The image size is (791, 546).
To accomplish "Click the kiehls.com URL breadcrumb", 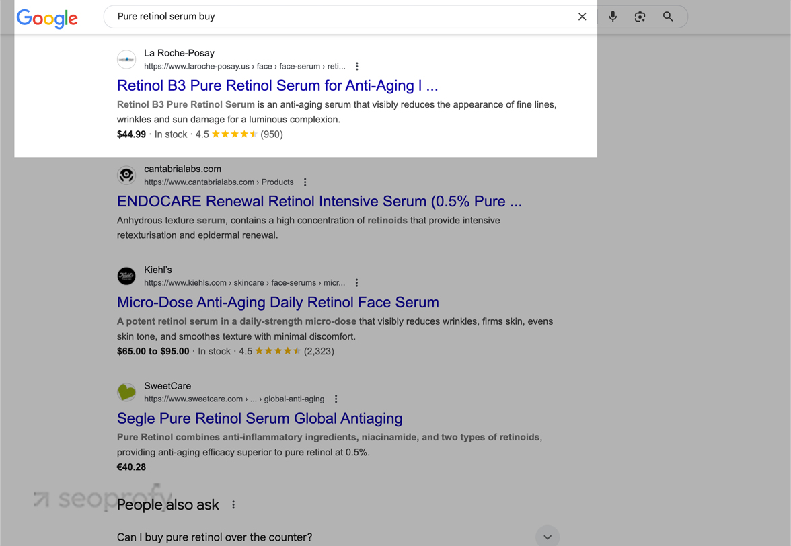I will (245, 283).
